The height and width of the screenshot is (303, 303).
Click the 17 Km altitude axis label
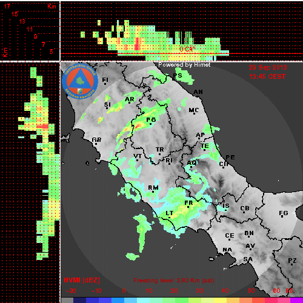(7, 6)
